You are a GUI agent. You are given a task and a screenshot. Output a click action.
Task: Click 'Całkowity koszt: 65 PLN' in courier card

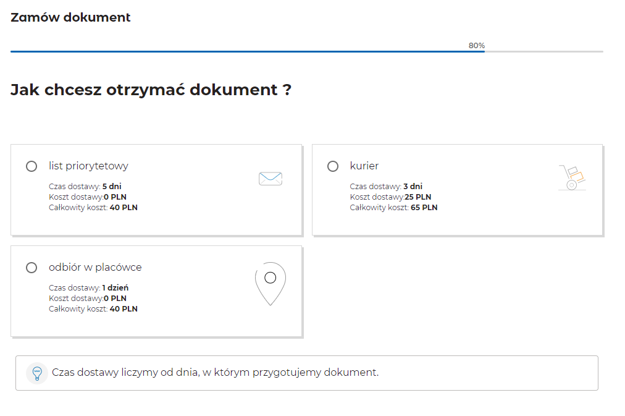(393, 208)
